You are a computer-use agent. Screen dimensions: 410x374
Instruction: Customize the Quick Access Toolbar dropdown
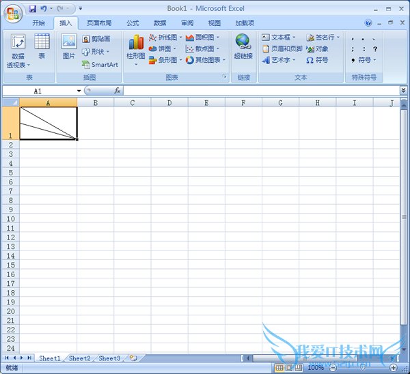pyautogui.click(x=81, y=9)
